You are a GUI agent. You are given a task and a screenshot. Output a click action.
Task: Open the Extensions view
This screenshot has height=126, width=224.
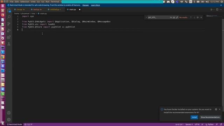coord(9,37)
